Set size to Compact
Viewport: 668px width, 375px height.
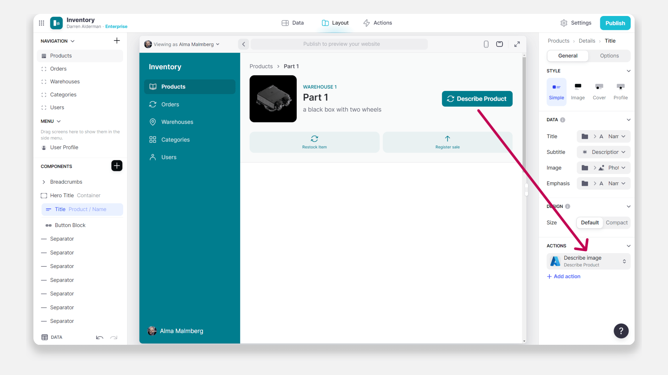click(617, 223)
